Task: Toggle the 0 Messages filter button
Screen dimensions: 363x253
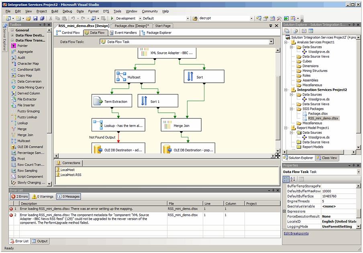Action: [x=68, y=196]
